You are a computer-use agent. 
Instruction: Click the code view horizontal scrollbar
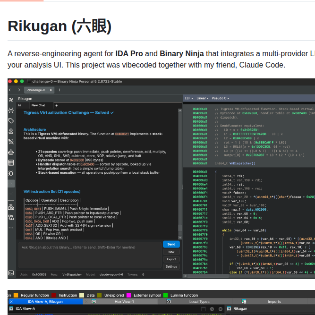(208, 276)
